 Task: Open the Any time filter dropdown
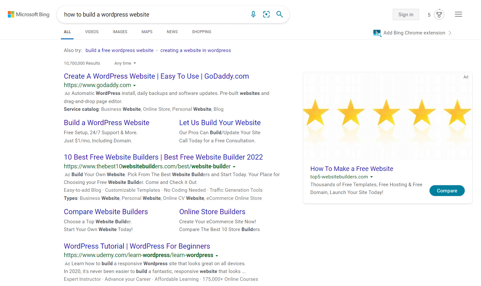pos(125,63)
